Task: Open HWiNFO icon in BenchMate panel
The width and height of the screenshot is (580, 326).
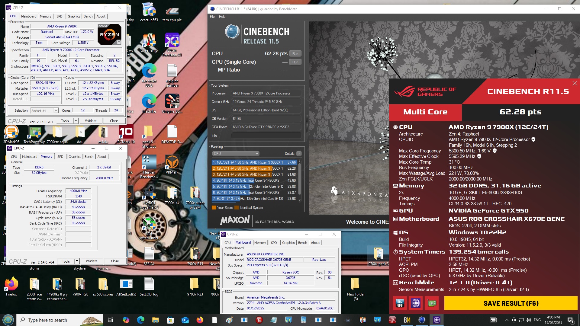Action: click(x=400, y=303)
